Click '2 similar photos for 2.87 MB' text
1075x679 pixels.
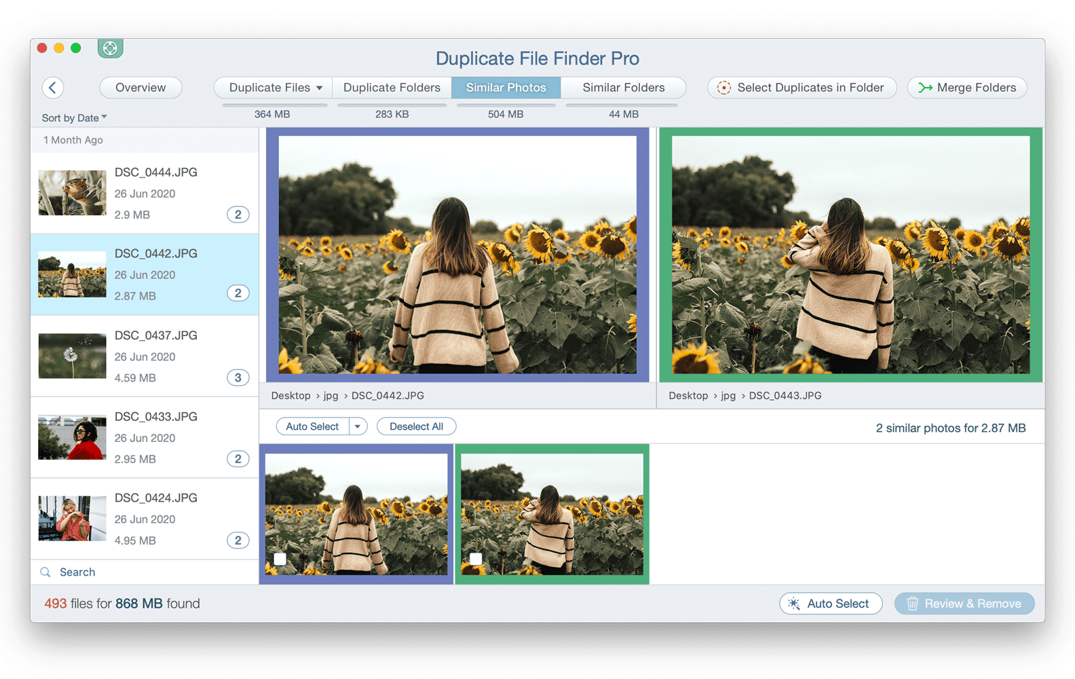[951, 428]
